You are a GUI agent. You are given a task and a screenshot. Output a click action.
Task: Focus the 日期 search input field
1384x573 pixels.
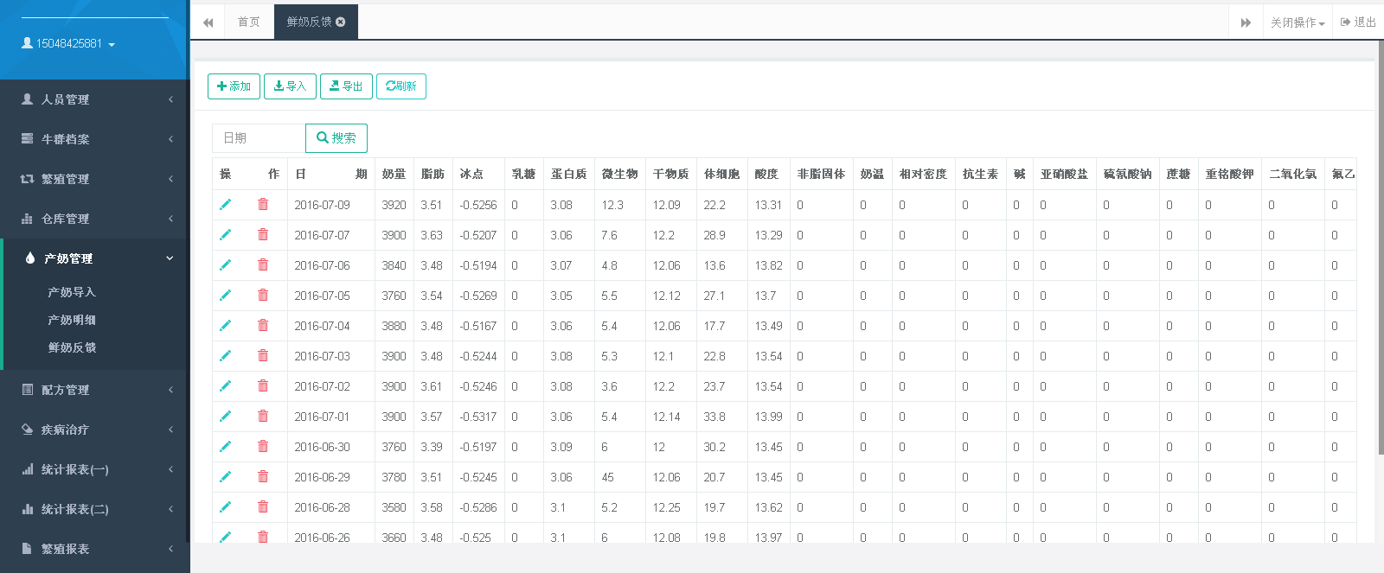pyautogui.click(x=259, y=138)
